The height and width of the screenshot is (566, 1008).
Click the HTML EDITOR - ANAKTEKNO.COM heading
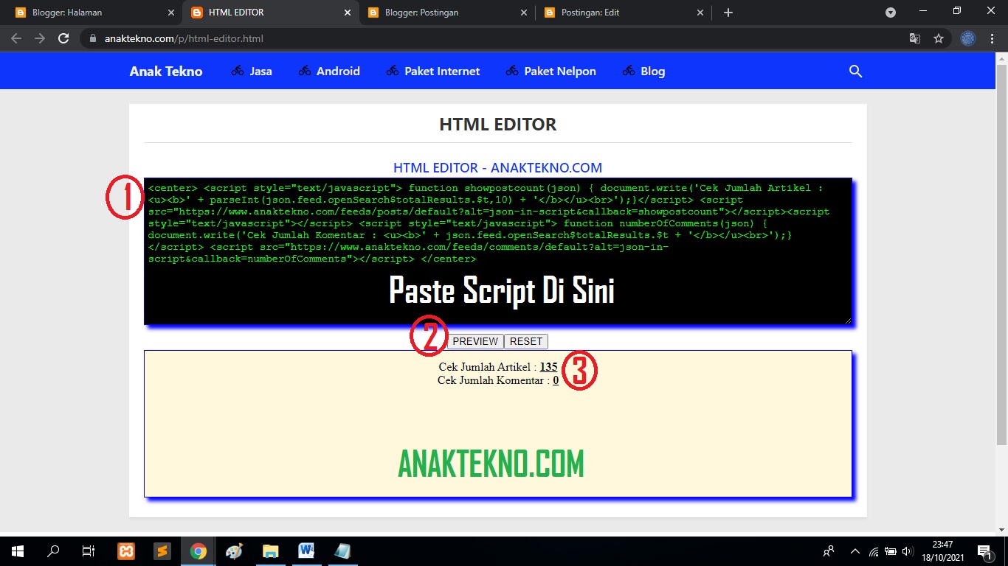[498, 168]
